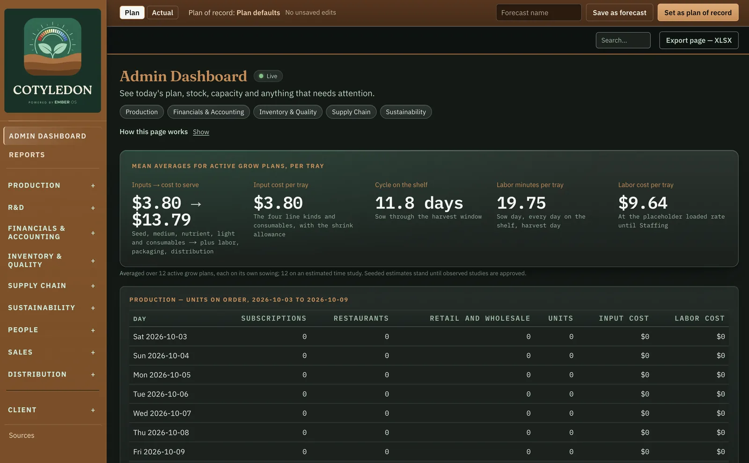
Task: Select the Supply Chain pill
Action: pyautogui.click(x=351, y=112)
